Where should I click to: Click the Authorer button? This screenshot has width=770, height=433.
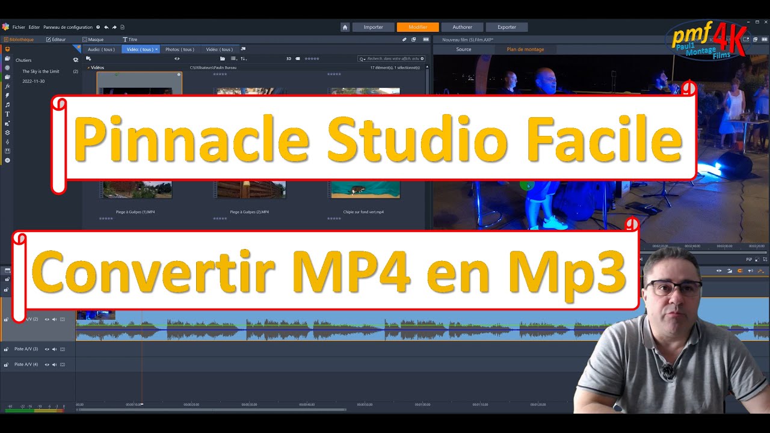tap(463, 27)
